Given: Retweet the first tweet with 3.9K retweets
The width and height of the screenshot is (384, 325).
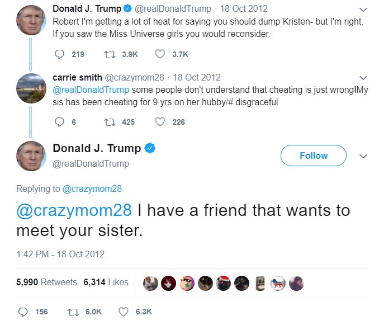Looking at the screenshot, I should pyautogui.click(x=110, y=54).
